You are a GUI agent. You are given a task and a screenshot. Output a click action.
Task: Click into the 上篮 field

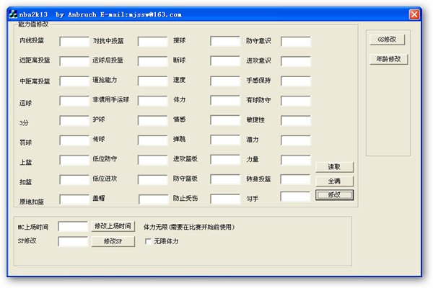click(74, 160)
